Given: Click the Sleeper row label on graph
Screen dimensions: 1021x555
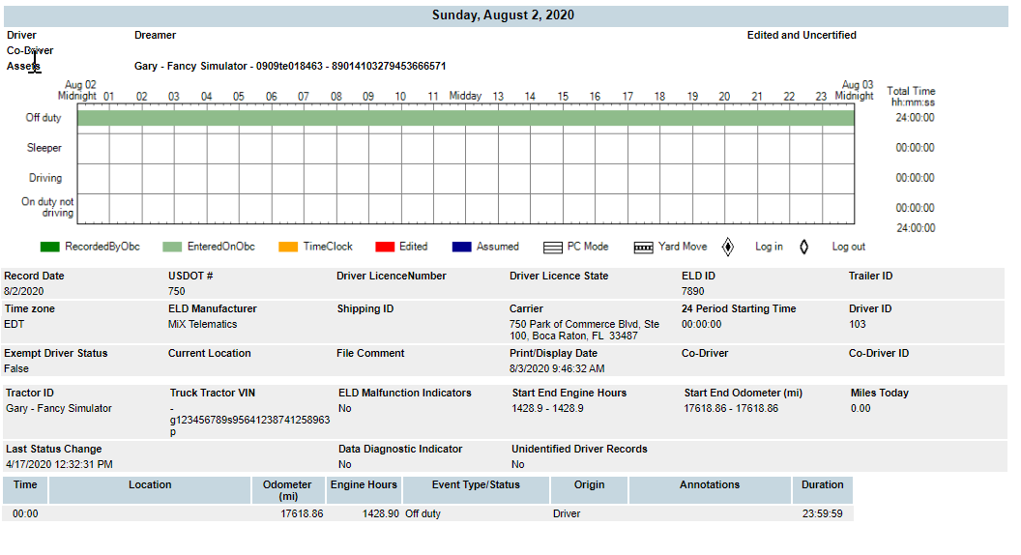Looking at the screenshot, I should click(x=44, y=148).
